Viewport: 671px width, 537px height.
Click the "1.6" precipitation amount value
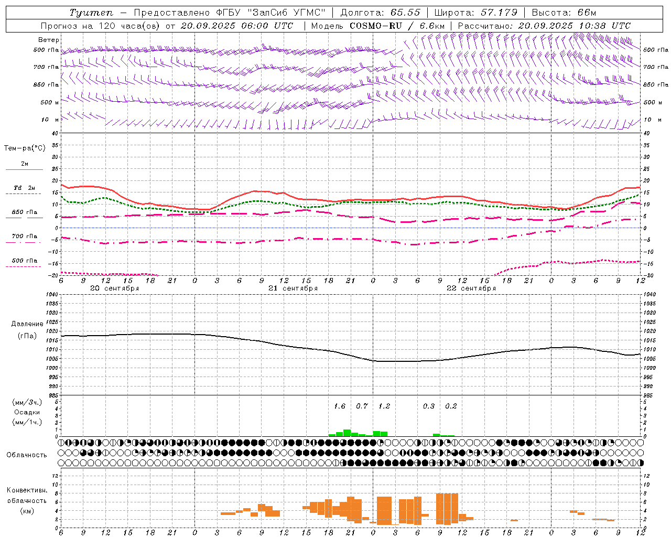coord(340,406)
